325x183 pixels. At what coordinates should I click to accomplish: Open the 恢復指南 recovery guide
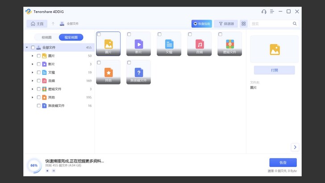202,24
